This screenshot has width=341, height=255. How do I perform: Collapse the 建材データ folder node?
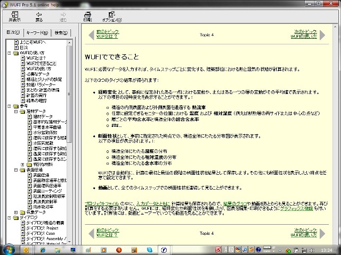(16, 112)
